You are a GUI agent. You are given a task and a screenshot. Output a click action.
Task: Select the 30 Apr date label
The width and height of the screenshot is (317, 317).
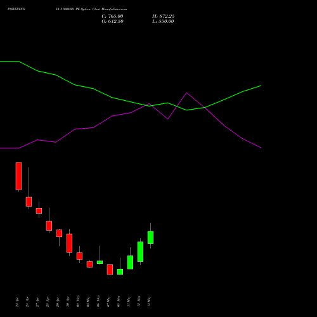(68, 302)
